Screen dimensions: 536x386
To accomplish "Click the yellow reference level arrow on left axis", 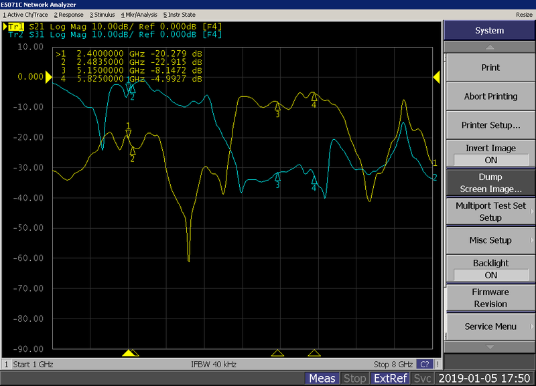I will (x=49, y=77).
